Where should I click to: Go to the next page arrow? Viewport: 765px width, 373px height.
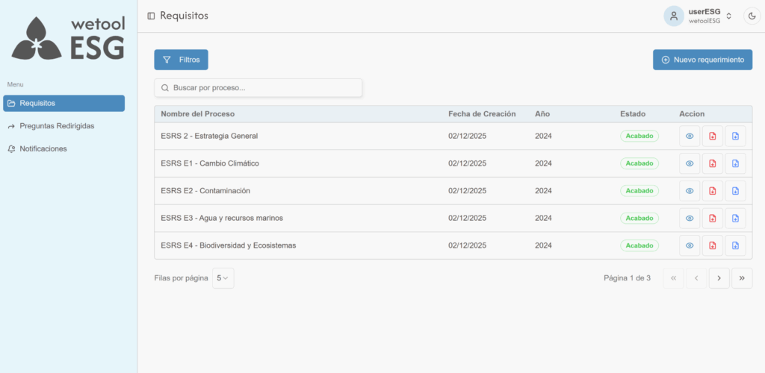pyautogui.click(x=719, y=278)
